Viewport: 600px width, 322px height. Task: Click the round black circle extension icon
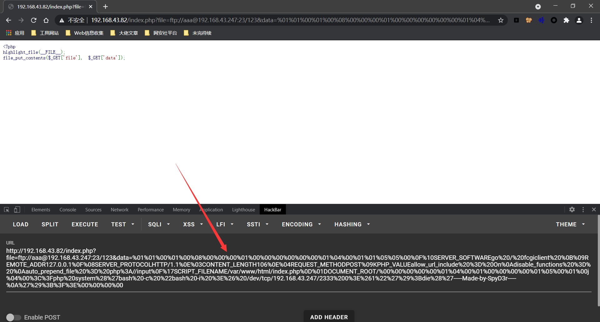pos(554,20)
